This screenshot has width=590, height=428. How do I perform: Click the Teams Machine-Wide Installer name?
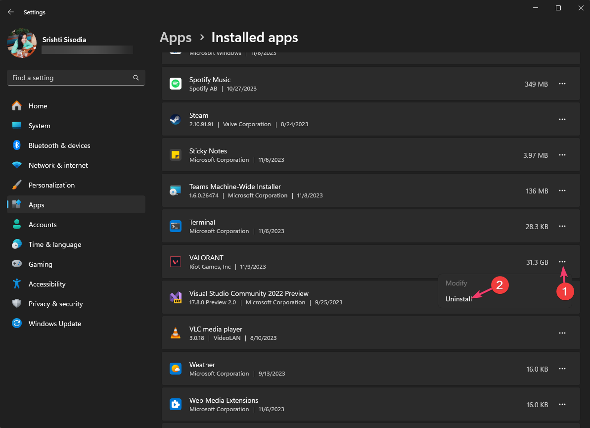tap(235, 187)
